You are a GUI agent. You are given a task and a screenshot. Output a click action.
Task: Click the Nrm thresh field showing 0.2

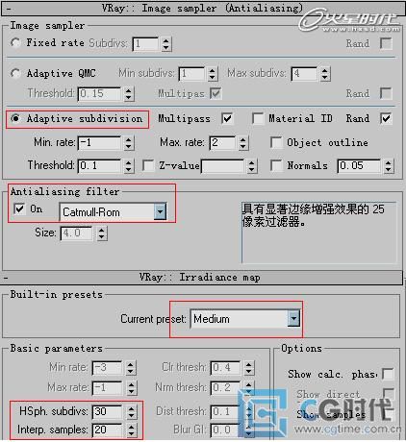click(x=225, y=388)
